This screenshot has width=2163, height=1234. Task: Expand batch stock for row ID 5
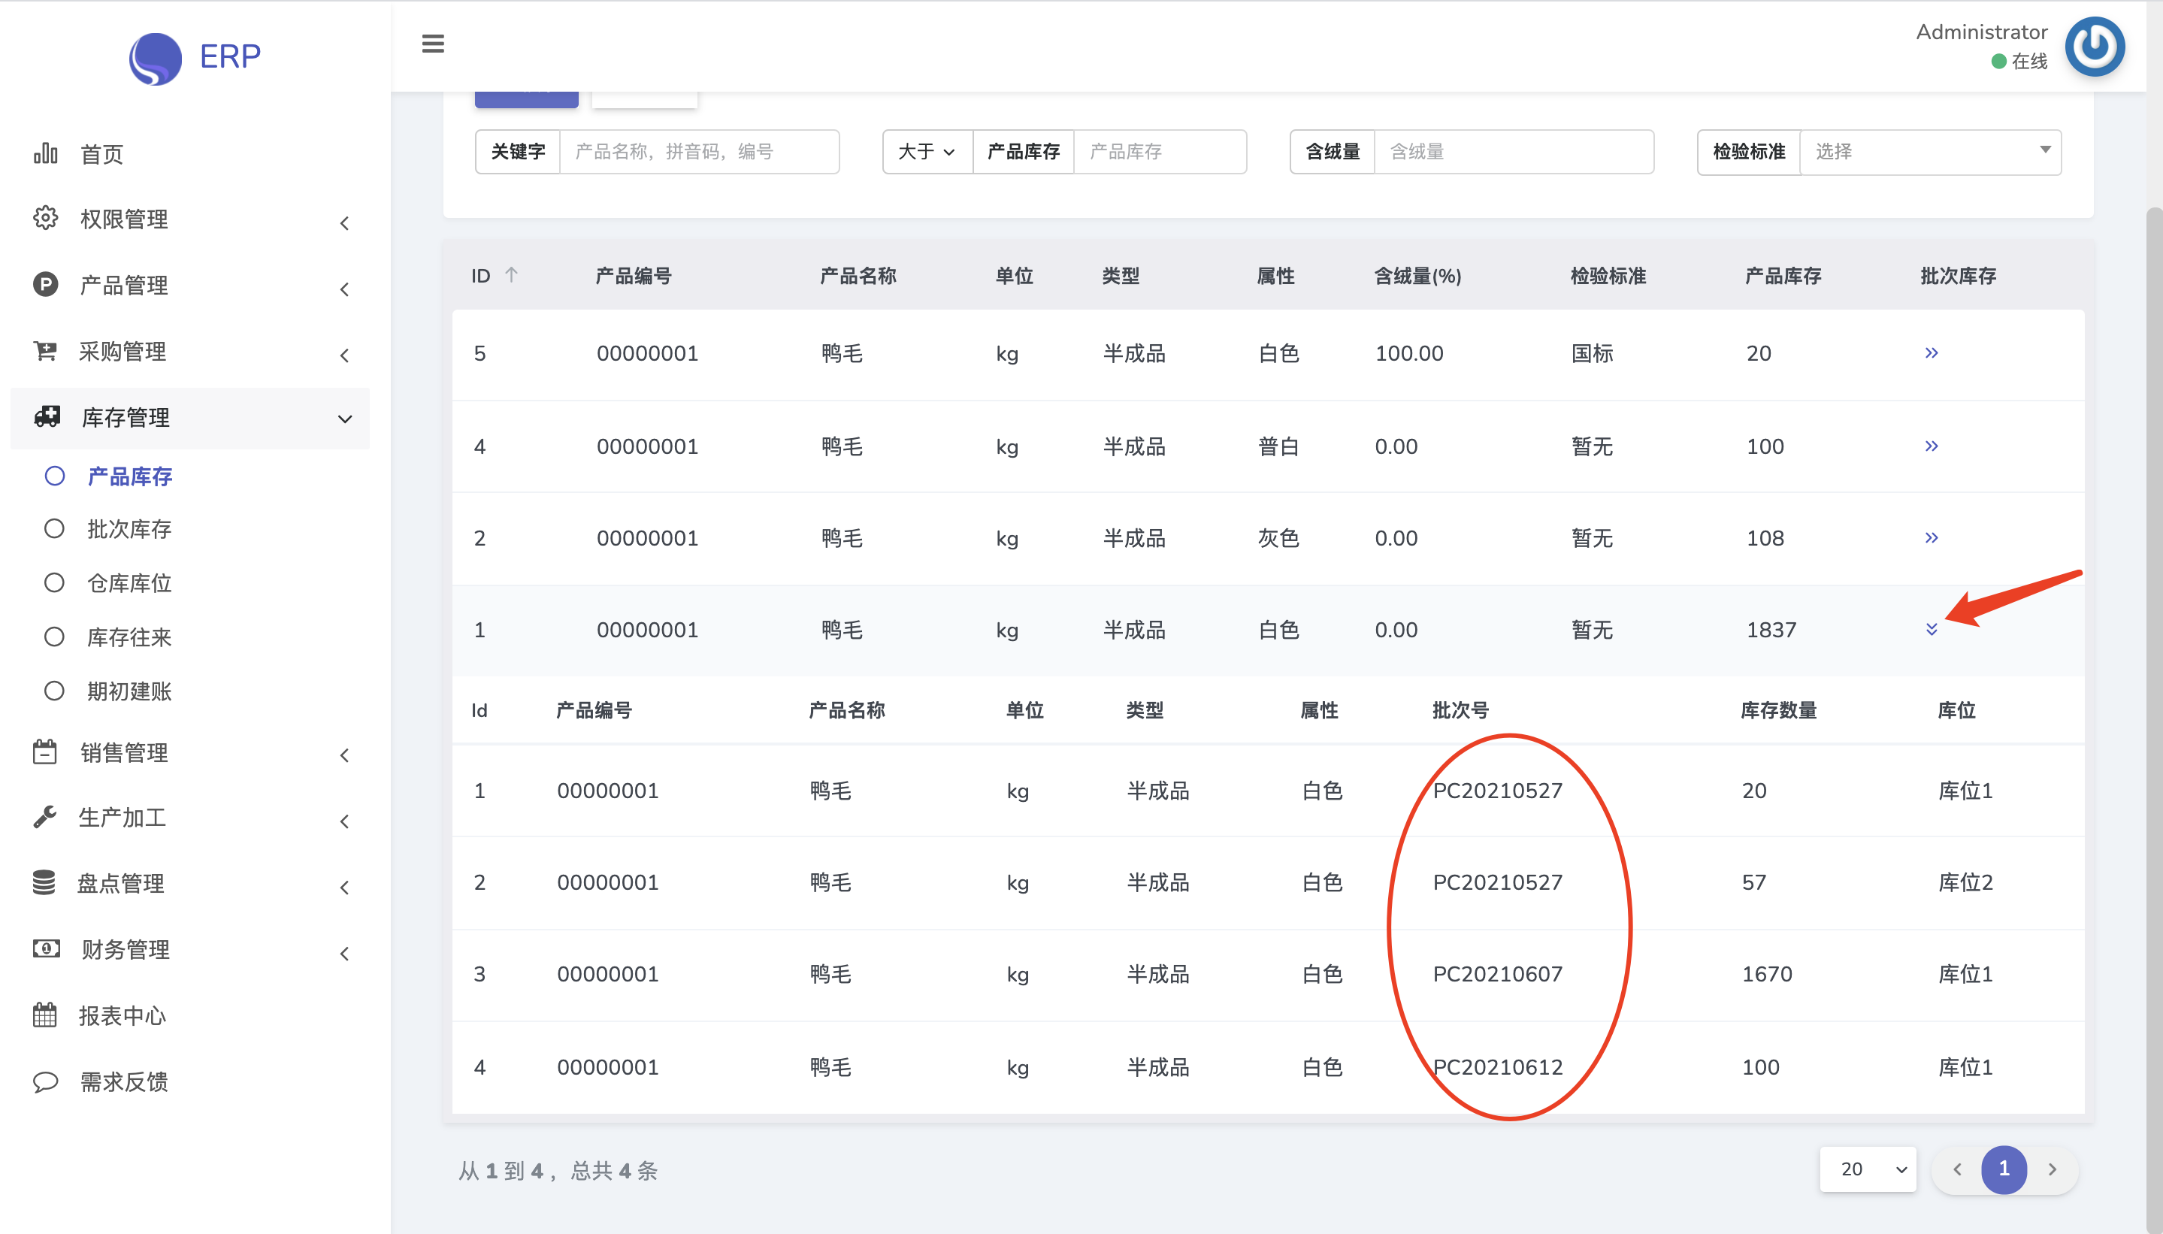pyautogui.click(x=1931, y=352)
